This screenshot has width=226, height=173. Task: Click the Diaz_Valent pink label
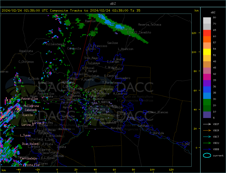tap(30, 144)
